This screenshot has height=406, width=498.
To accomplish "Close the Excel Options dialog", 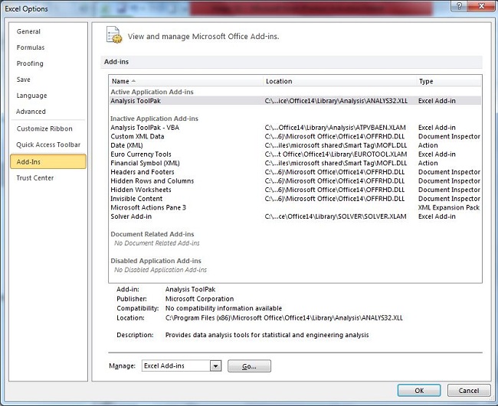I will (x=481, y=6).
